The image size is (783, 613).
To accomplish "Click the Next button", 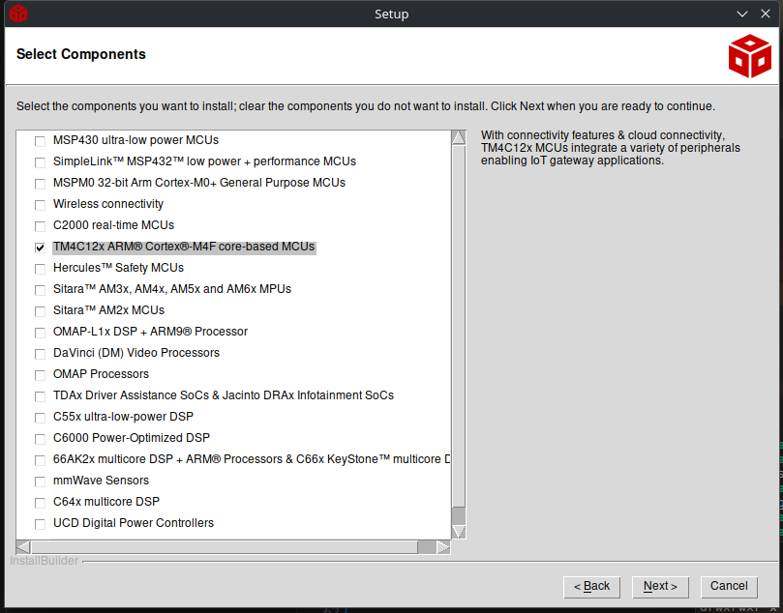I will coord(660,587).
